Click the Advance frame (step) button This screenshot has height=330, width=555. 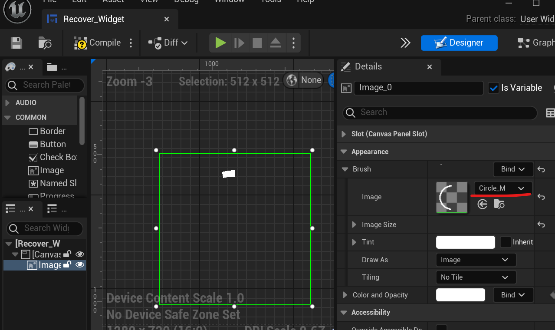point(239,43)
